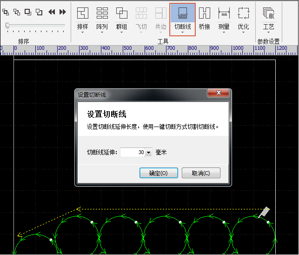Image resolution: width=299 pixels, height=255 pixels.
Task: Expand the dropdown arrow under 切断线
Action: point(182,33)
